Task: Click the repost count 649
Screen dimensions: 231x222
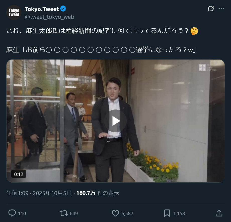Action: pyautogui.click(x=74, y=213)
